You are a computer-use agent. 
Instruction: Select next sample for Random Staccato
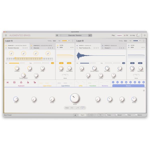(x=27, y=48)
